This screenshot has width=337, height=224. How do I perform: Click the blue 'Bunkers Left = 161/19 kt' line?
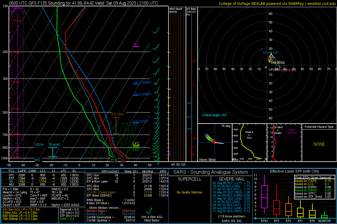(x=111, y=214)
